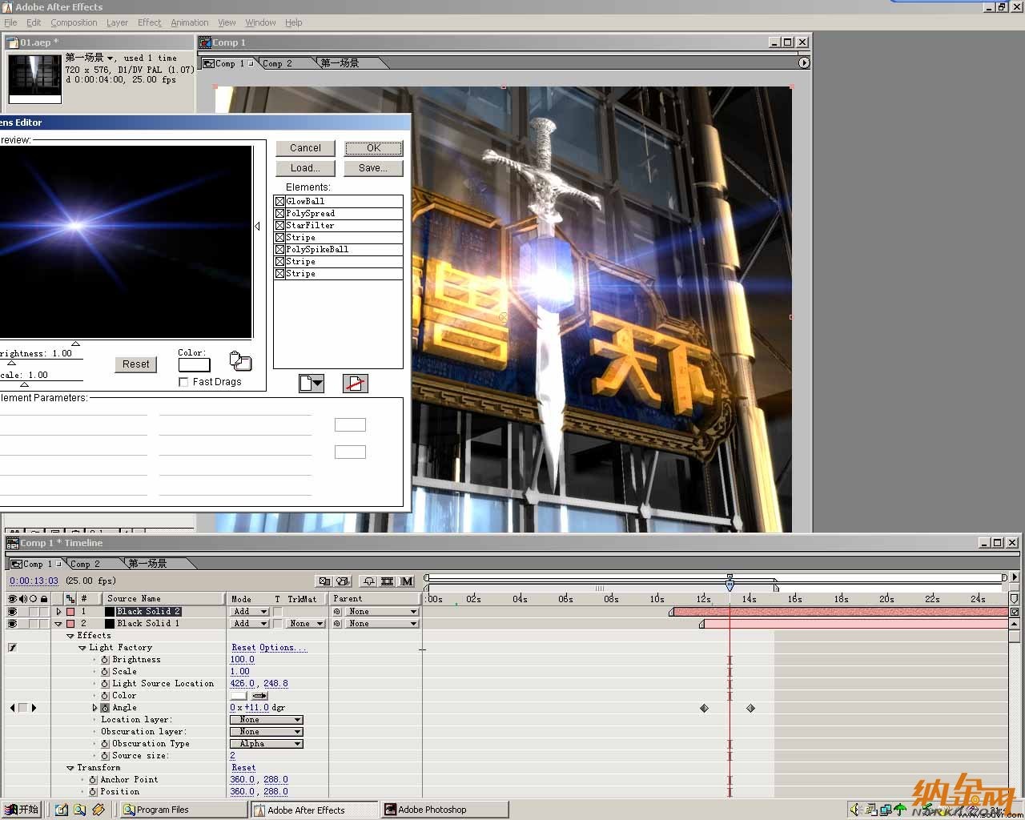Image resolution: width=1025 pixels, height=820 pixels.
Task: Open the Obscuration Type Alpha dropdown
Action: [x=266, y=744]
